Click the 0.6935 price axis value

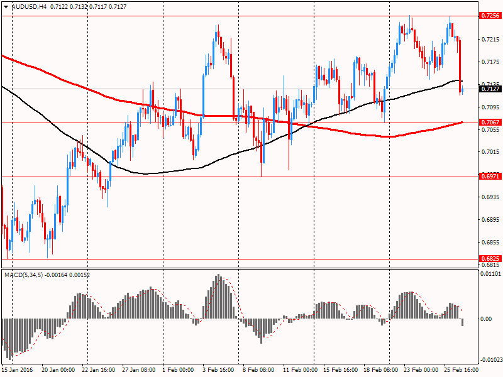pyautogui.click(x=489, y=197)
